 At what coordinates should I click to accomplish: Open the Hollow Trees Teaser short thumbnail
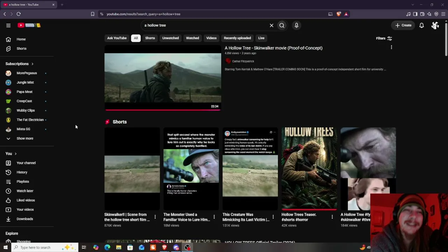point(309,169)
